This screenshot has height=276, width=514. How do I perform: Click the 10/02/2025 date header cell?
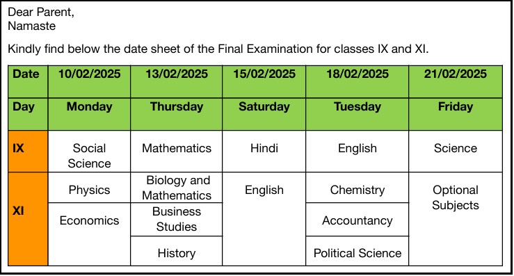pos(89,81)
